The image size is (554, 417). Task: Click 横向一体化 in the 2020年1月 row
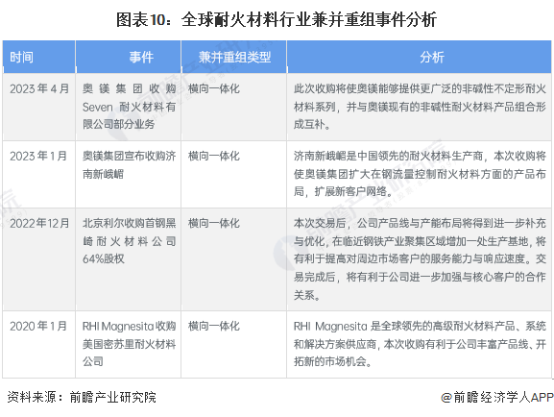pos(214,326)
